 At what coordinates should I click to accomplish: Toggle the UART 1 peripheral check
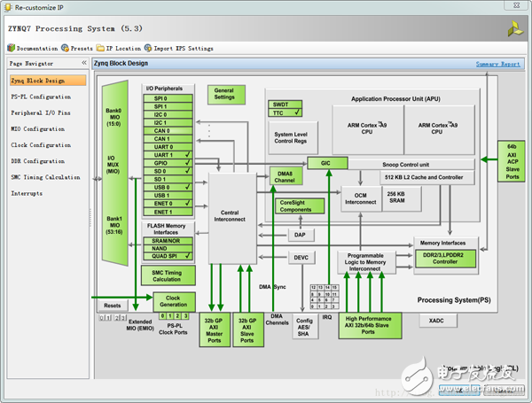pyautogui.click(x=188, y=155)
